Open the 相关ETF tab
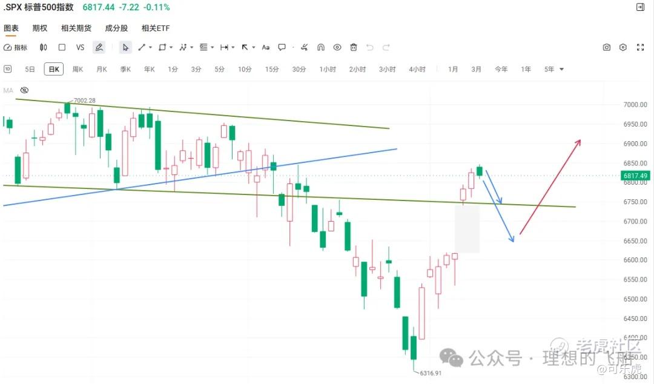The image size is (654, 384). pyautogui.click(x=156, y=28)
